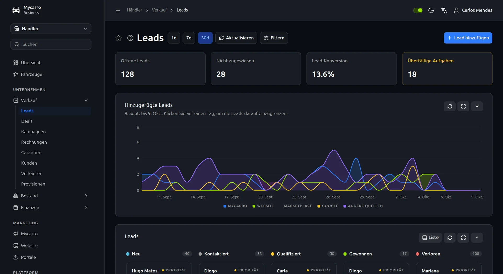503x274 pixels.
Task: Switch to dark mode with moon icon
Action: coord(431,10)
